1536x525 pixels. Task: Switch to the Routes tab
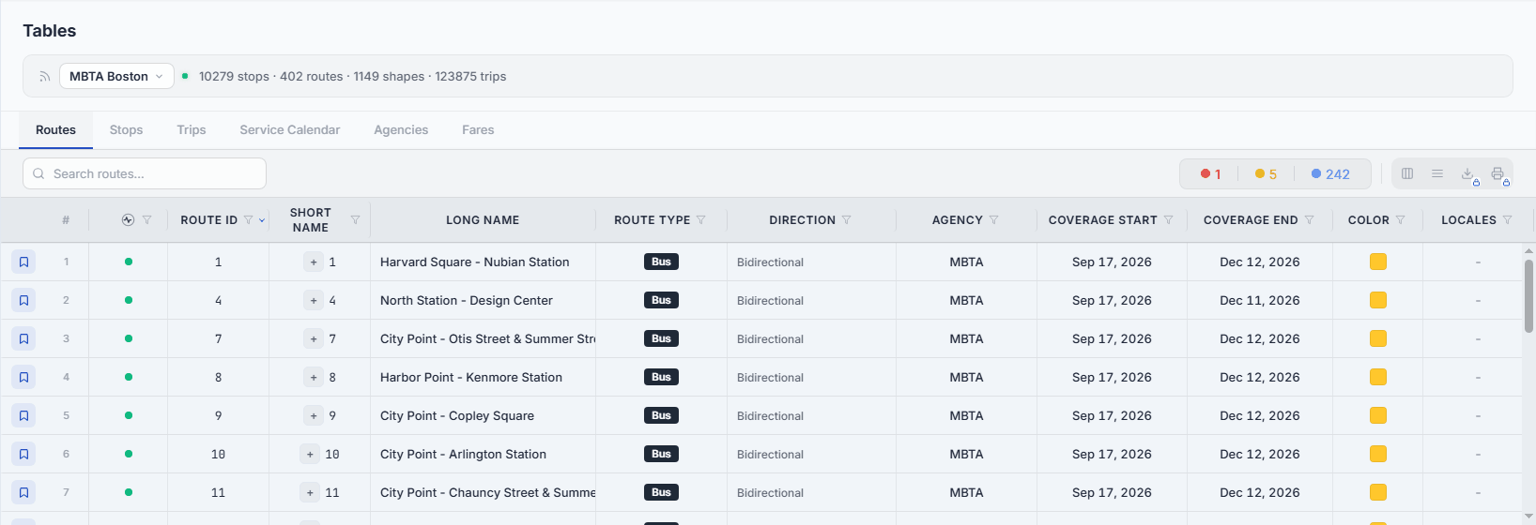pos(55,130)
